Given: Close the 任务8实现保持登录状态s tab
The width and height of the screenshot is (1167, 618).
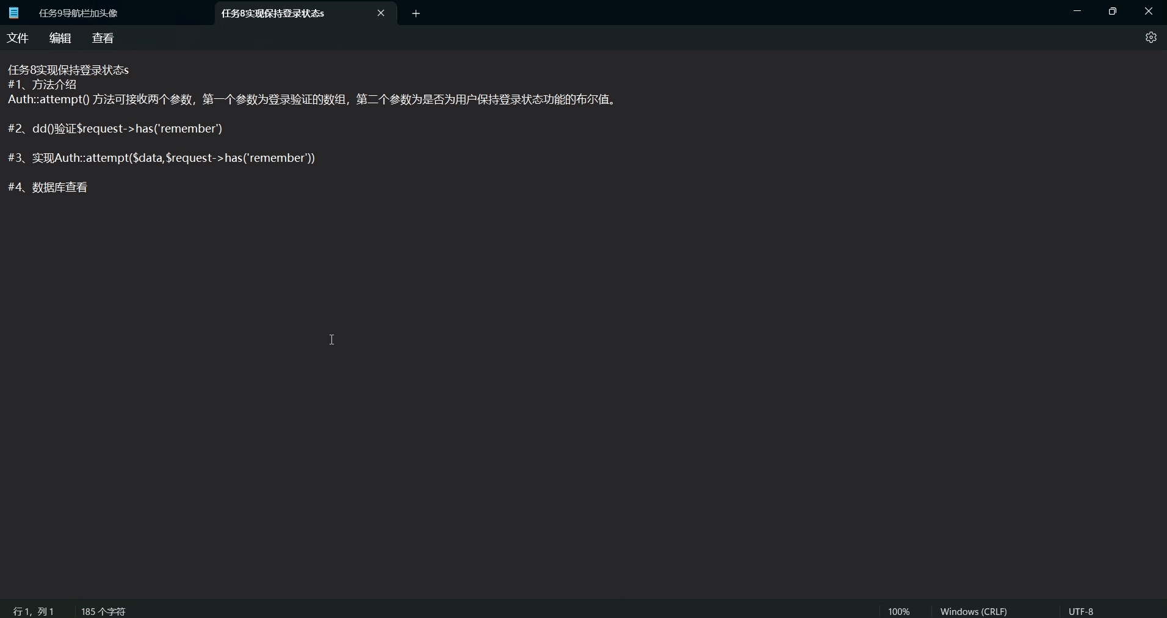Looking at the screenshot, I should pyautogui.click(x=382, y=13).
